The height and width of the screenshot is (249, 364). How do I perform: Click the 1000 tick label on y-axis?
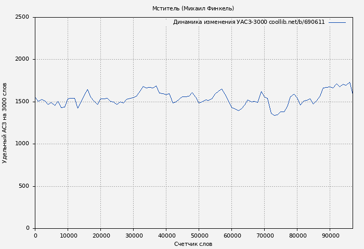[x=22, y=144]
